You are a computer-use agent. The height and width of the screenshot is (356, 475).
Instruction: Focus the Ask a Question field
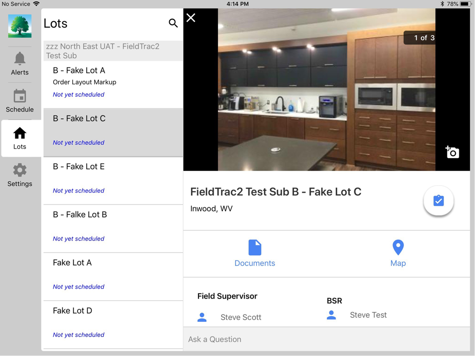(327, 339)
